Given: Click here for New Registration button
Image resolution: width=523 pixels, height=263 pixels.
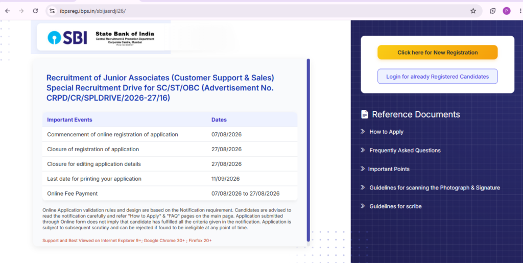Looking at the screenshot, I should [437, 52].
